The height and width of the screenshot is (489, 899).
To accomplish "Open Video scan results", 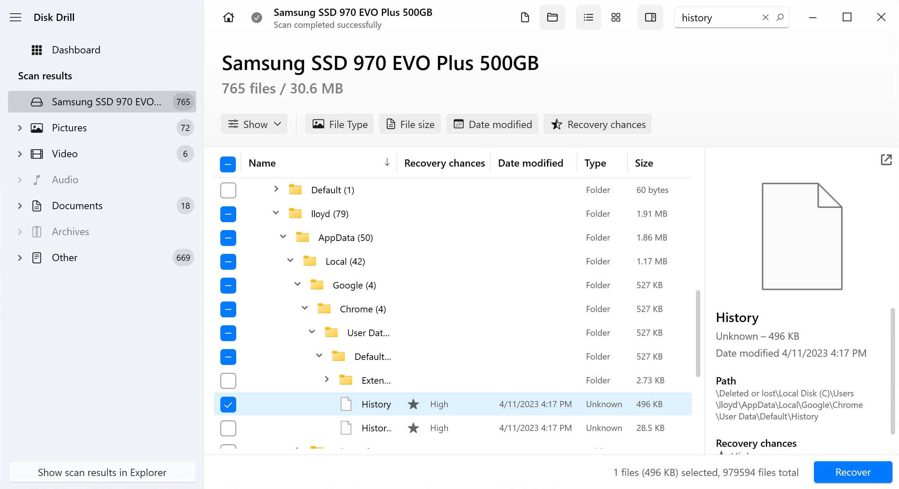I will point(102,154).
